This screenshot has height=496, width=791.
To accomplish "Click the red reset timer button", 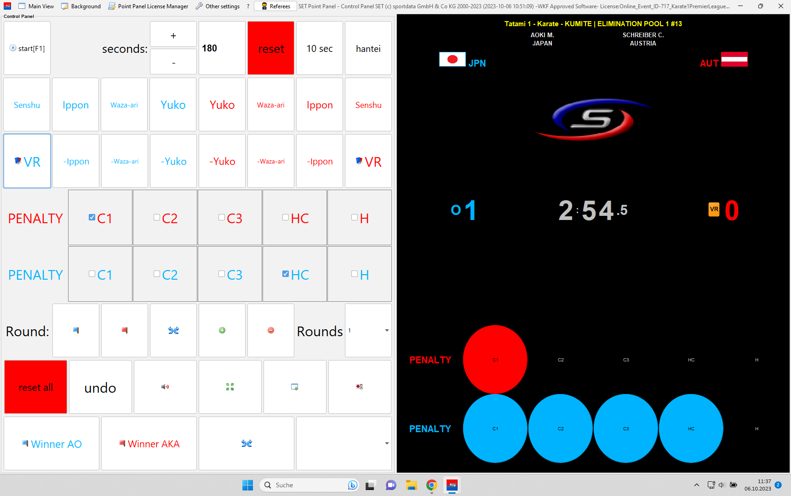I will coord(271,48).
